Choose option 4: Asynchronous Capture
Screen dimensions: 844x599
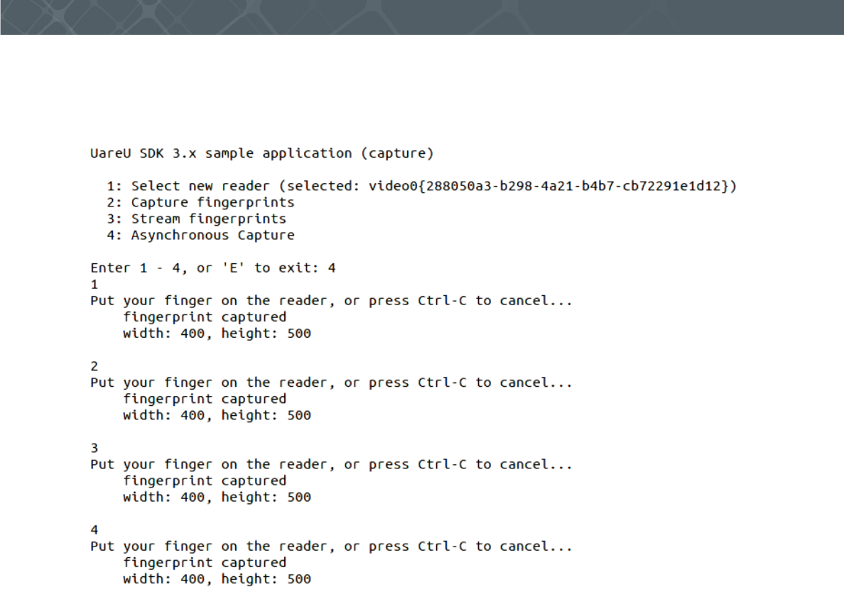coord(200,235)
